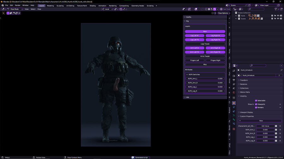
Task: Set selection mode to new selection
Action: click(8, 13)
